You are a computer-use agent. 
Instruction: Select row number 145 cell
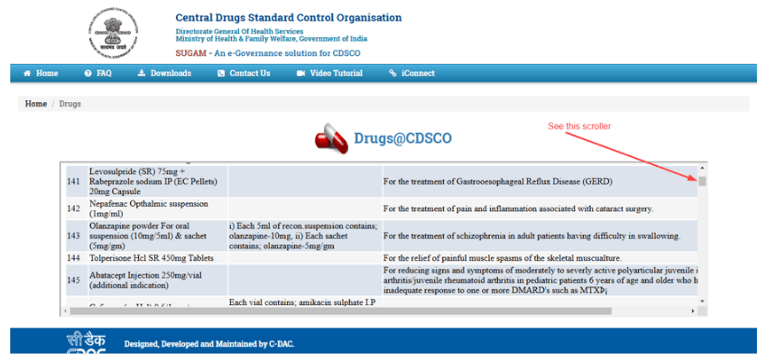tap(77, 281)
